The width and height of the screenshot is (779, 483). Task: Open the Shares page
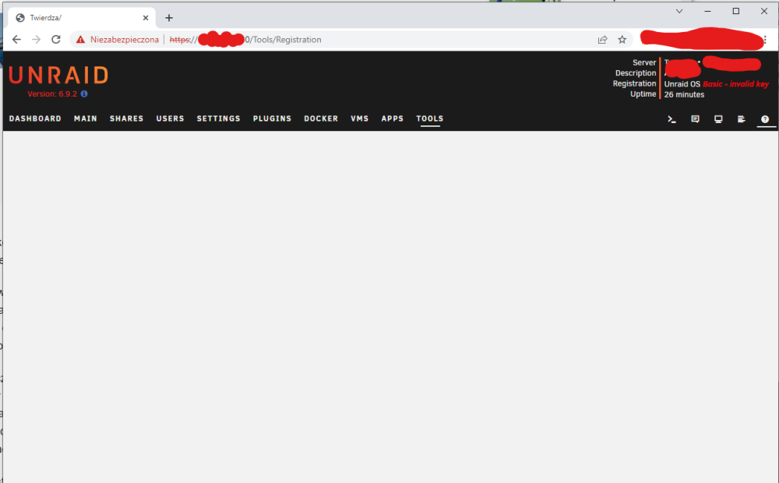(127, 118)
